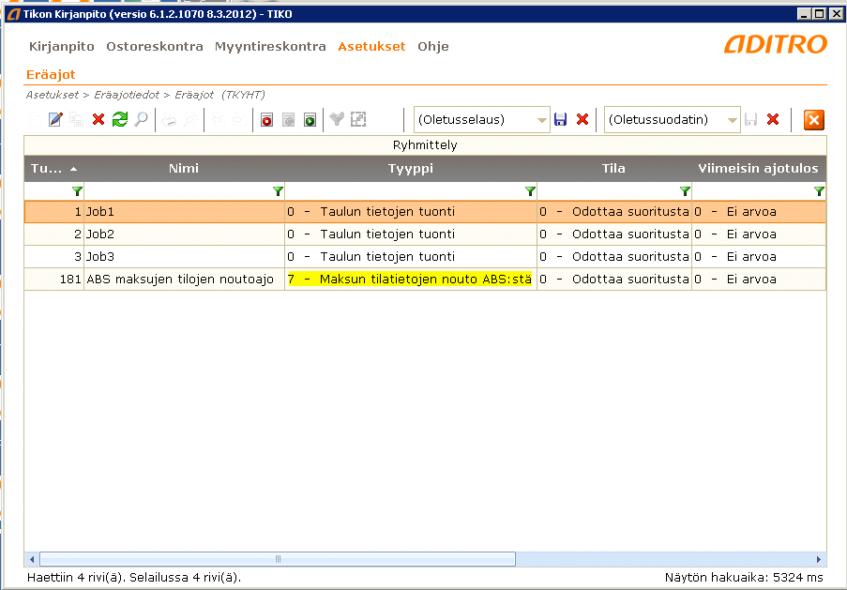This screenshot has height=590, width=847.
Task: Save the browse view with the blue floppy disk icon
Action: point(560,119)
